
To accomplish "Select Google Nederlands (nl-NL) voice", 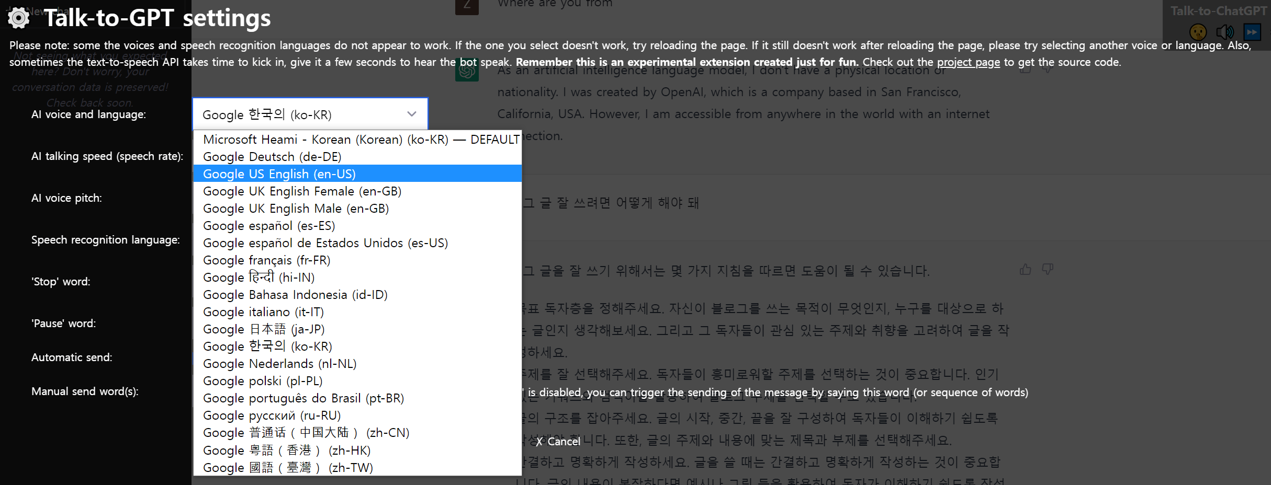I will tap(357, 364).
